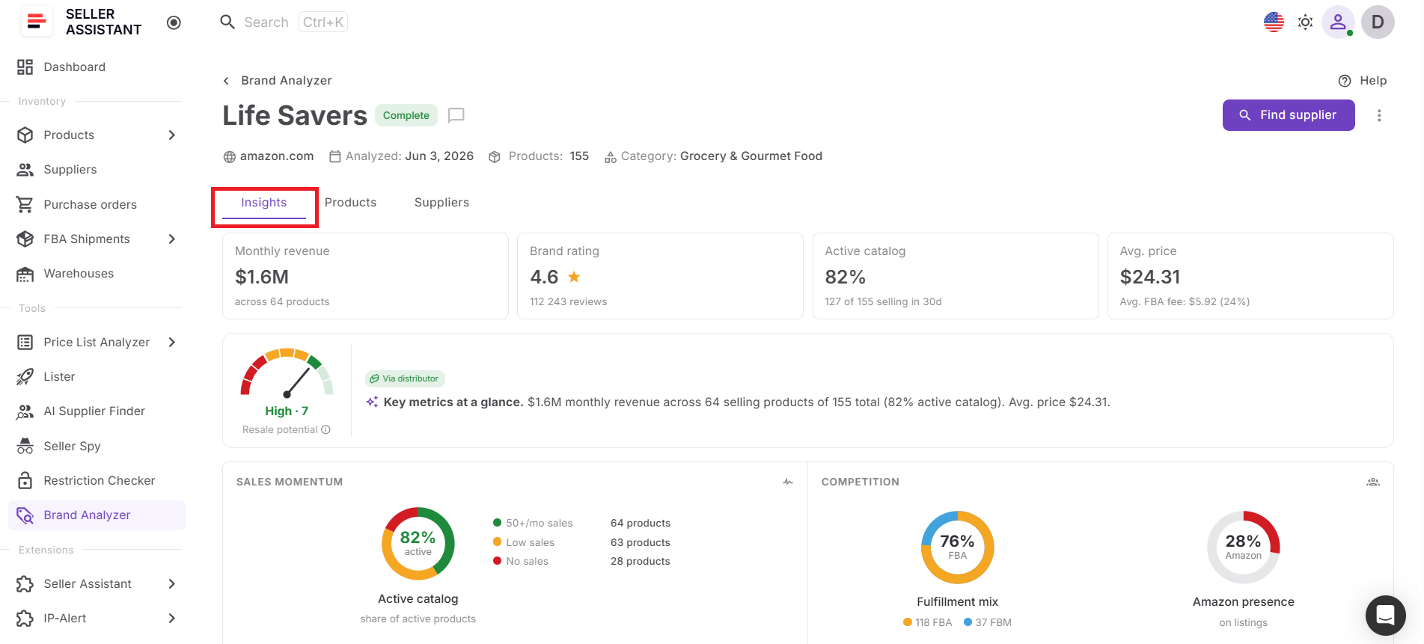Open the live chat support bubble
The height and width of the screenshot is (644, 1424).
coord(1386,616)
